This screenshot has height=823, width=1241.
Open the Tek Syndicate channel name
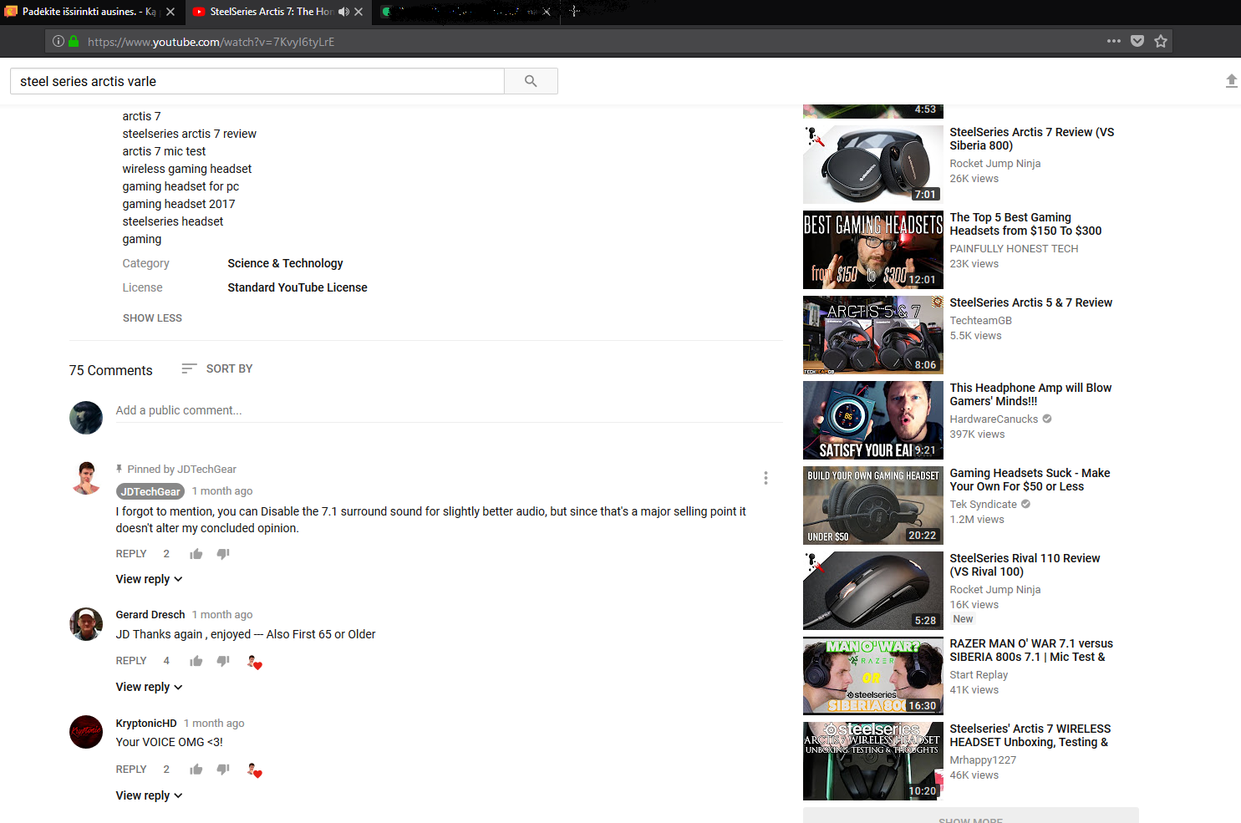pyautogui.click(x=983, y=505)
